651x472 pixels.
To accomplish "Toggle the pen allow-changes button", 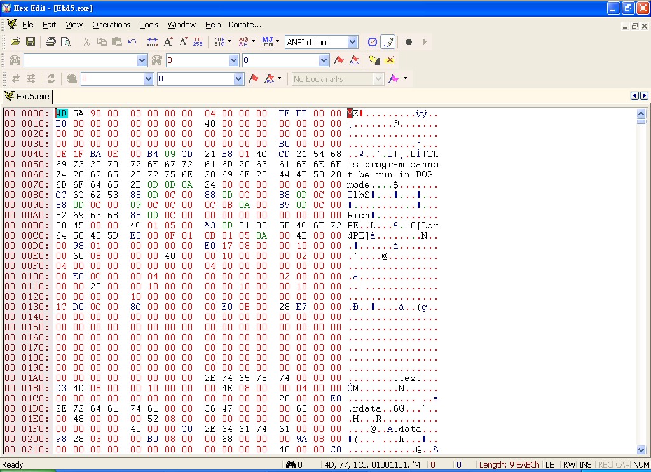I will click(x=388, y=42).
